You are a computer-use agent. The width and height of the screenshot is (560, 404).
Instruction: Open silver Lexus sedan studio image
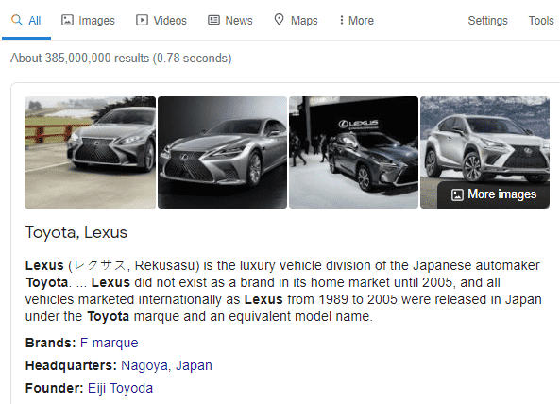tap(222, 152)
